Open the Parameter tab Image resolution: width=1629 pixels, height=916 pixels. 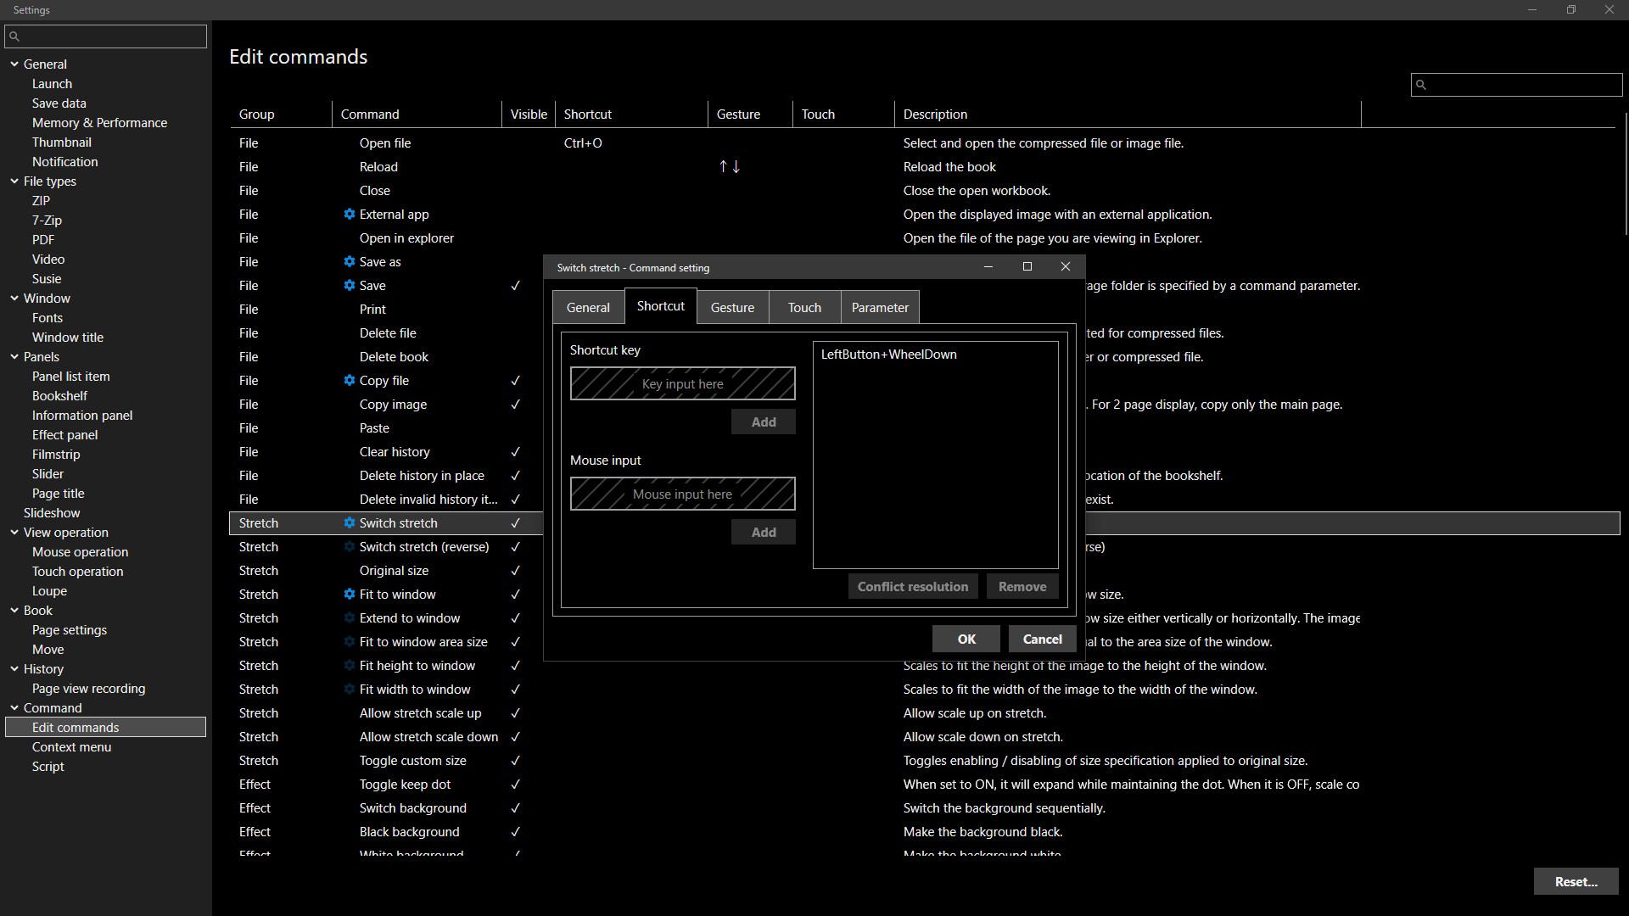tap(880, 308)
